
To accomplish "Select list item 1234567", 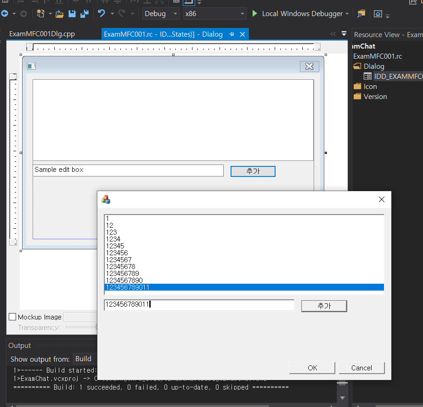I will point(244,260).
